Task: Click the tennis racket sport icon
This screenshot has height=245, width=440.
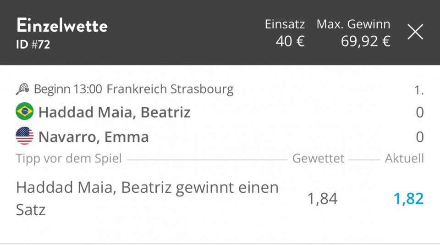Action: (22, 89)
